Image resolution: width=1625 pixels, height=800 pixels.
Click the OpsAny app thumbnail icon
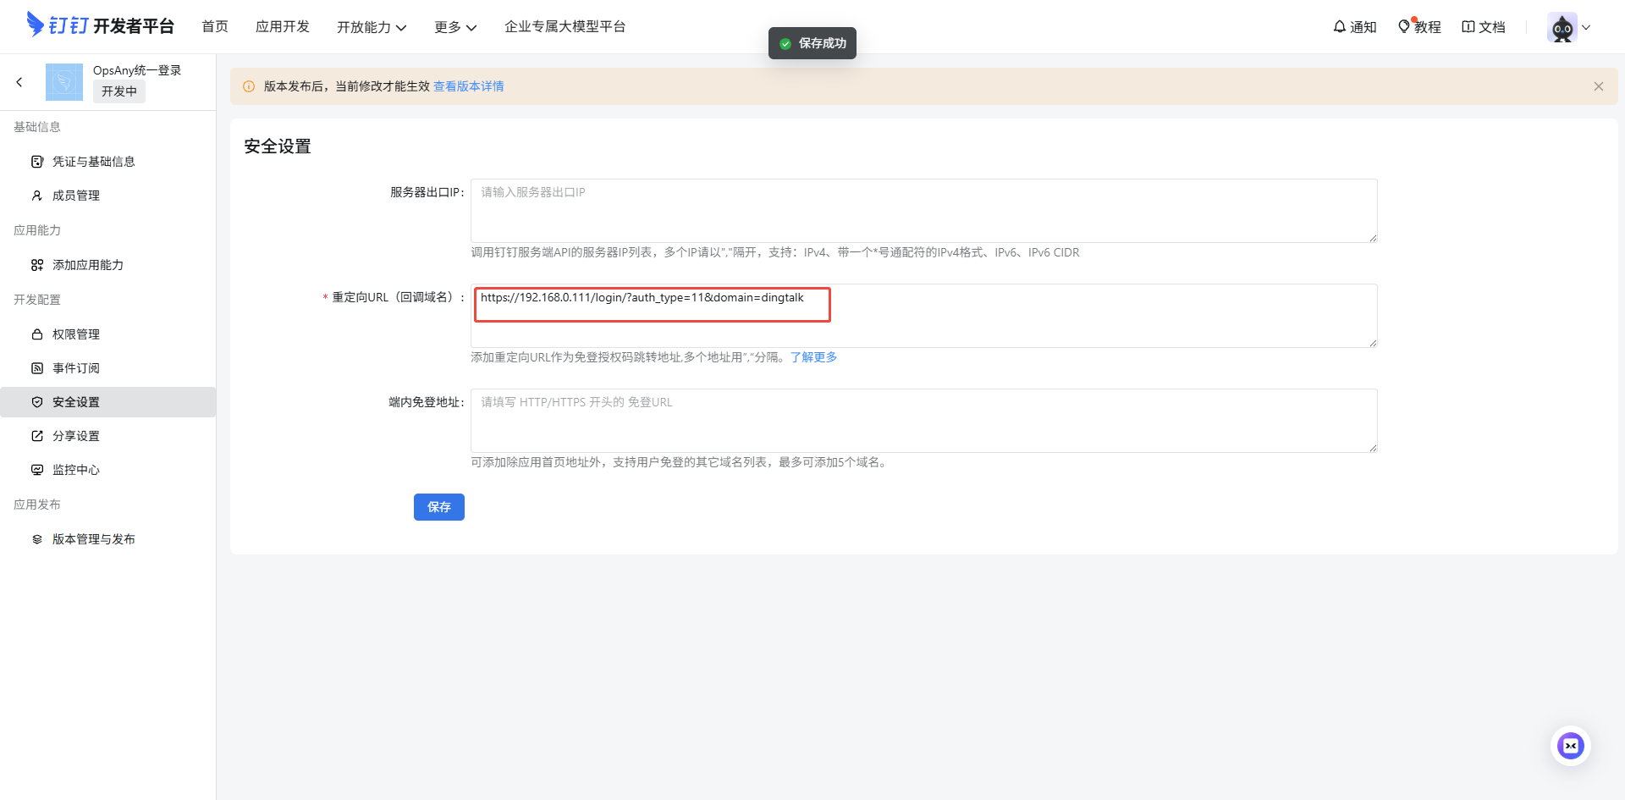tap(64, 82)
